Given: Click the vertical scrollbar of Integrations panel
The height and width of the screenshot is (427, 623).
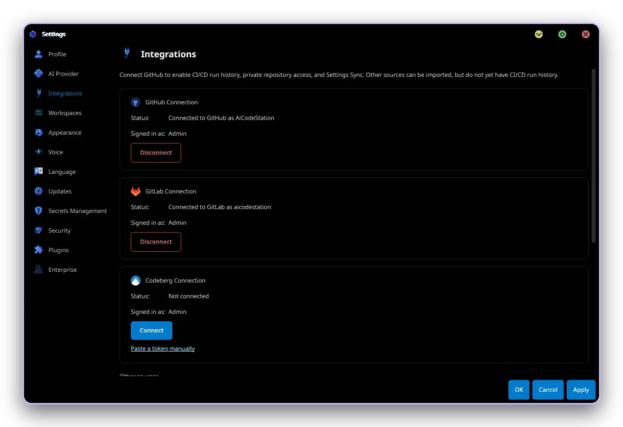Looking at the screenshot, I should 594,156.
